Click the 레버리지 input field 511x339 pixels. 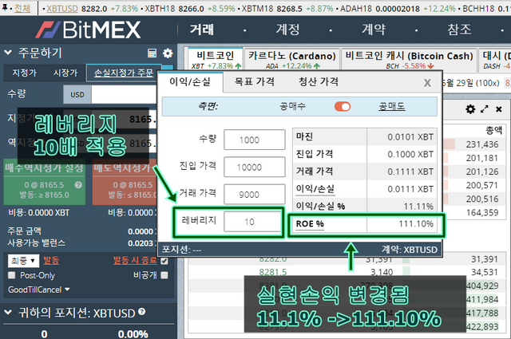point(252,222)
